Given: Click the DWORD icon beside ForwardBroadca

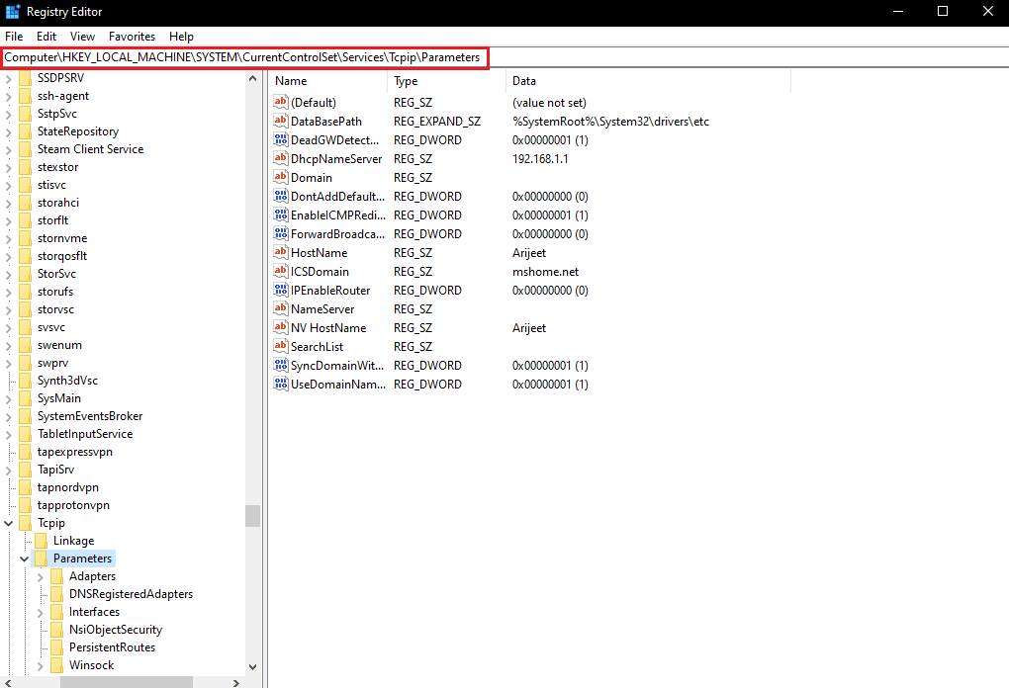Looking at the screenshot, I should pos(281,232).
